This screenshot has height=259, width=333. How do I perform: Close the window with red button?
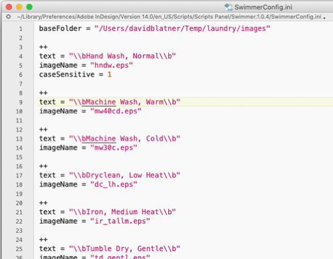9,7
